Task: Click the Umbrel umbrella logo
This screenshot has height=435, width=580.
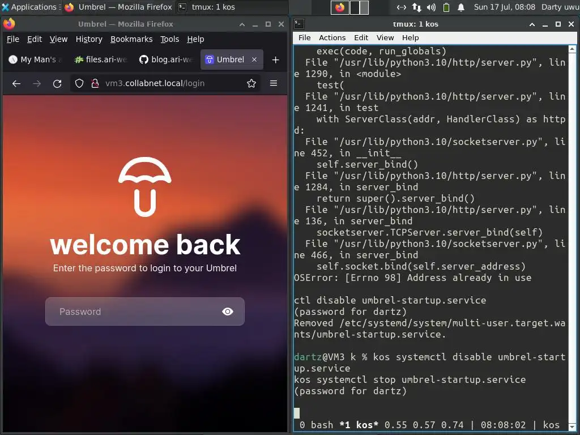Action: coord(145,186)
